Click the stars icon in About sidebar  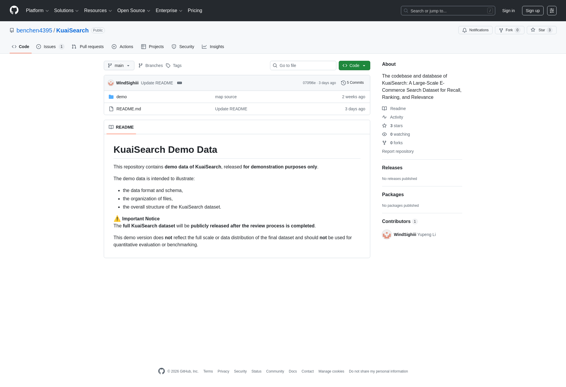[x=384, y=126]
